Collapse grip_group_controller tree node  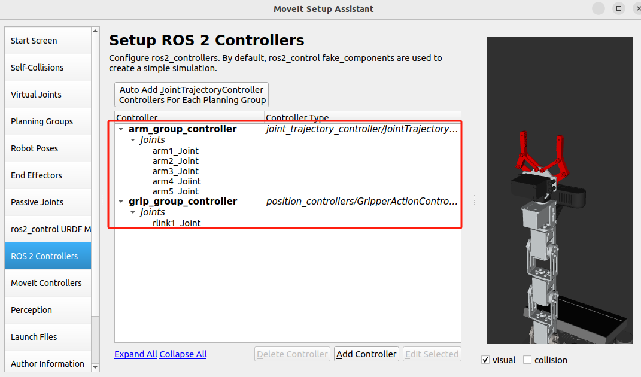121,202
